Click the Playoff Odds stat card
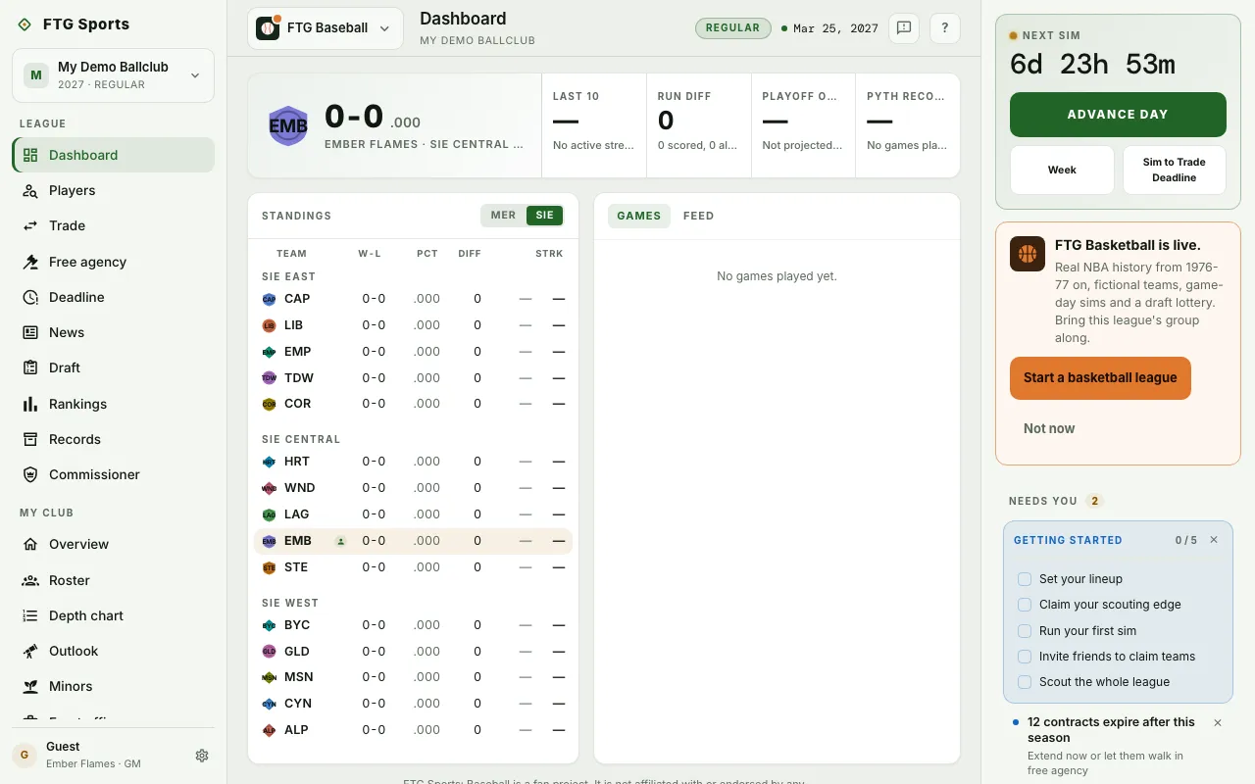 [803, 125]
